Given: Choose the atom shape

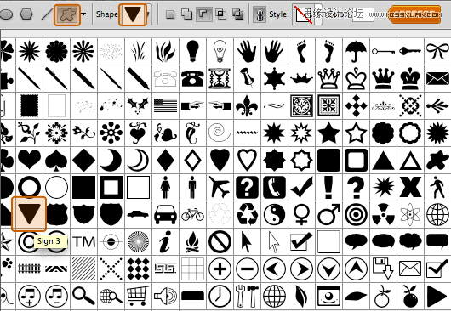Looking at the screenshot, I should [x=410, y=214].
